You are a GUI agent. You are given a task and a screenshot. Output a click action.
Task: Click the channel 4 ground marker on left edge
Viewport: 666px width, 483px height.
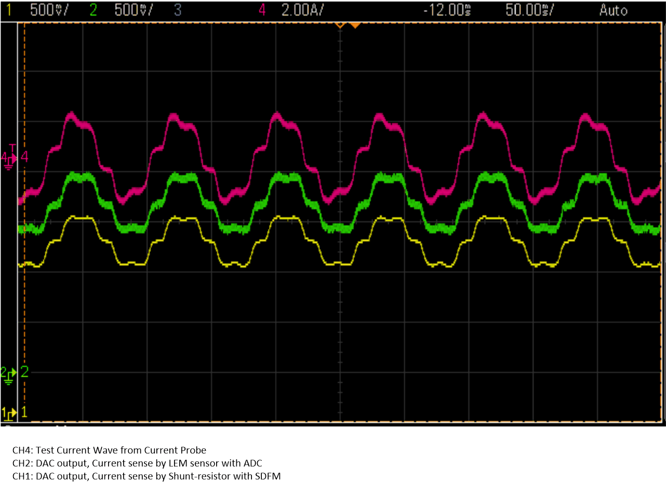pyautogui.click(x=9, y=157)
